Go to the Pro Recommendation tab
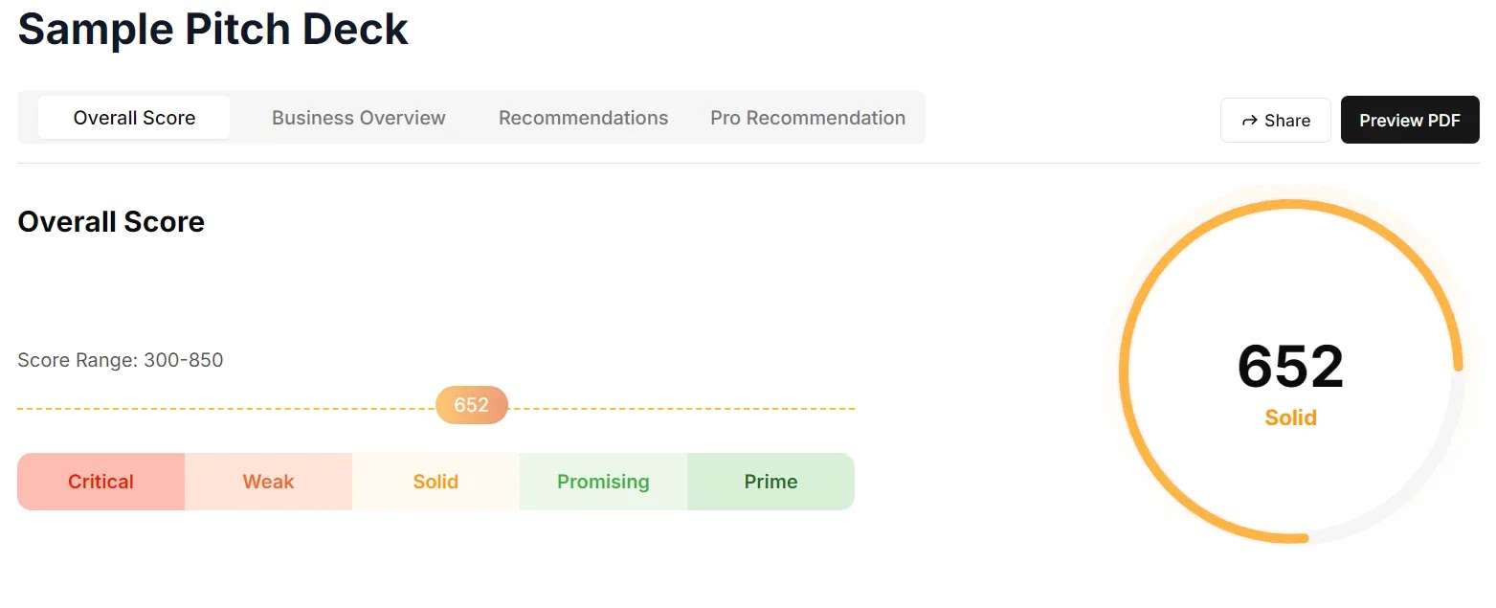This screenshot has width=1496, height=608. coord(807,118)
